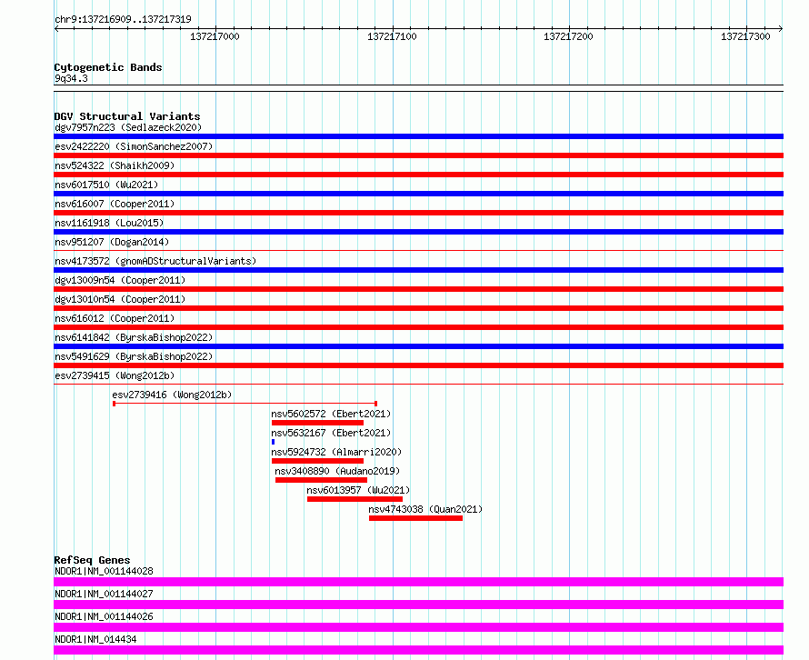The image size is (809, 660).
Task: Click ruler position 137217300
Action: pos(745,36)
